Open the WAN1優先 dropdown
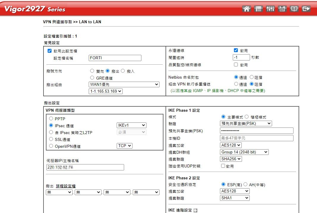317x213 pixels. (124, 85)
